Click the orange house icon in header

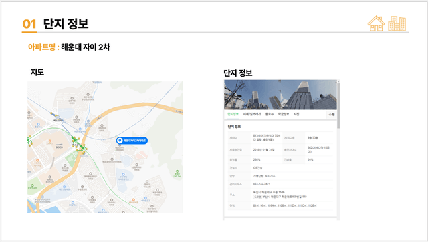pos(376,23)
